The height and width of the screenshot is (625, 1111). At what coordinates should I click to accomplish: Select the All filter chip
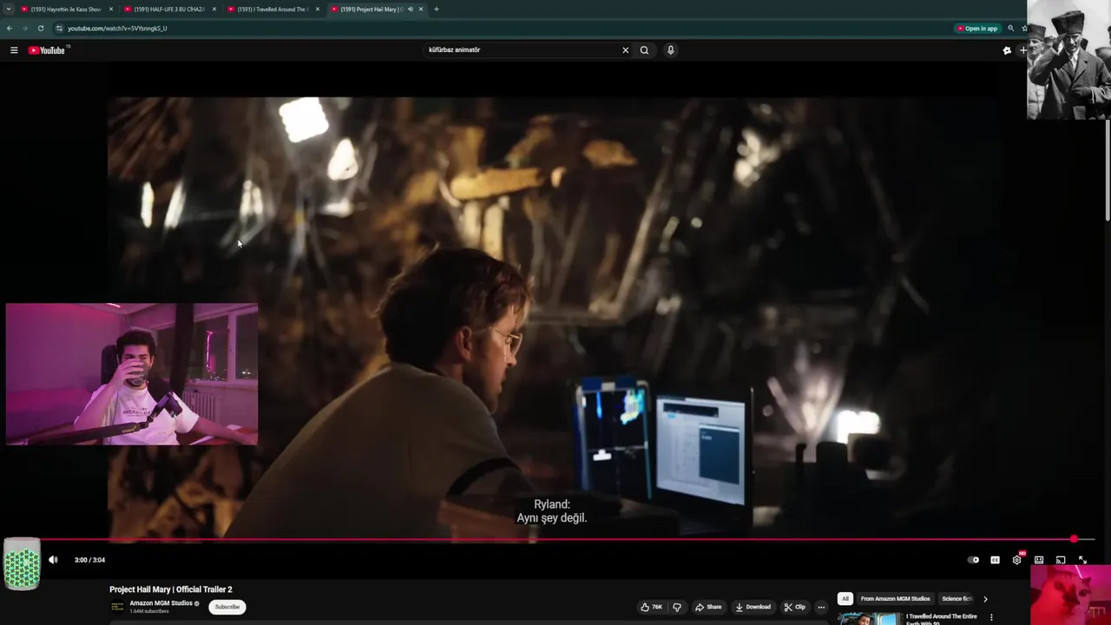(845, 599)
